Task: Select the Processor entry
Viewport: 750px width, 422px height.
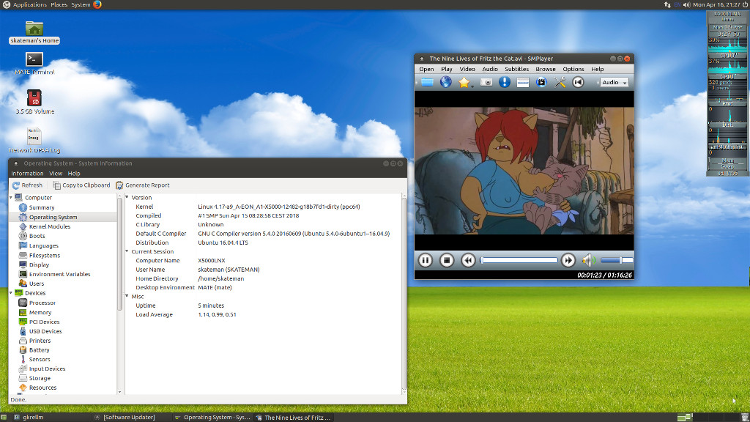Action: (x=42, y=303)
